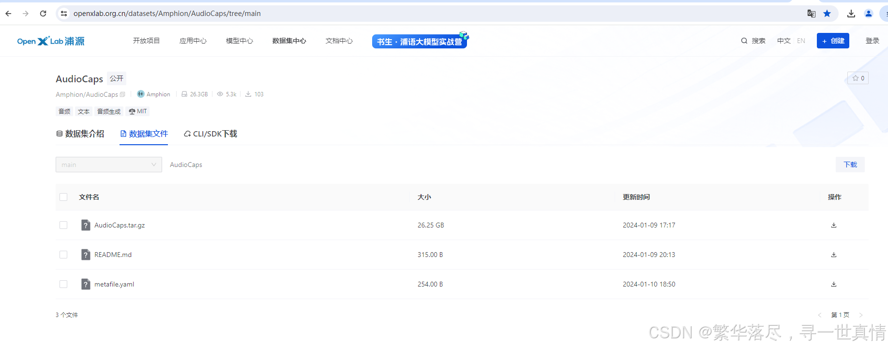This screenshot has width=888, height=348.
Task: Click the 公开 visibility badge
Action: coord(117,78)
